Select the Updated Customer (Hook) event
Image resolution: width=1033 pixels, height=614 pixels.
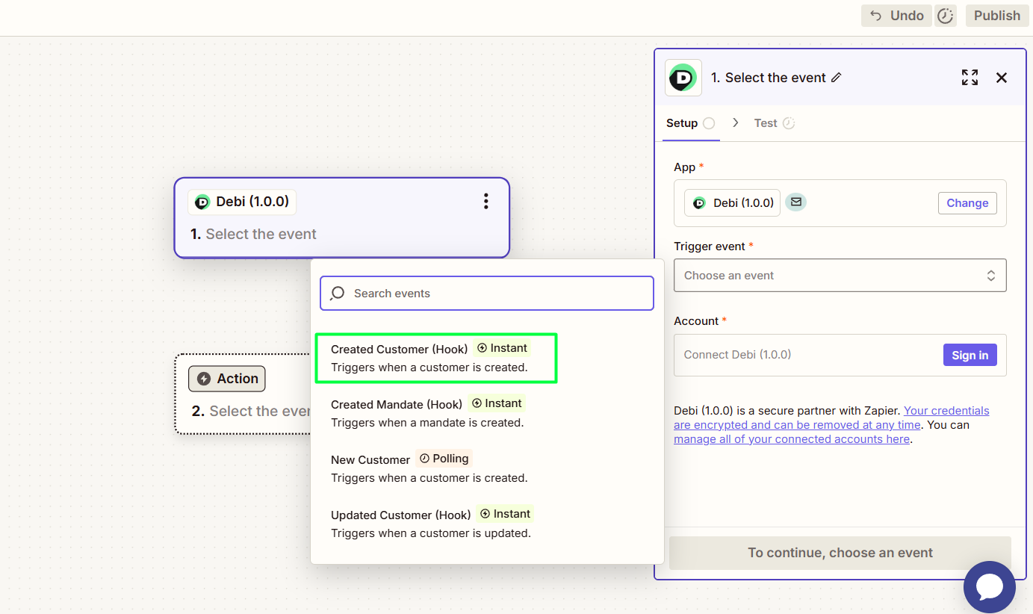[x=487, y=524]
